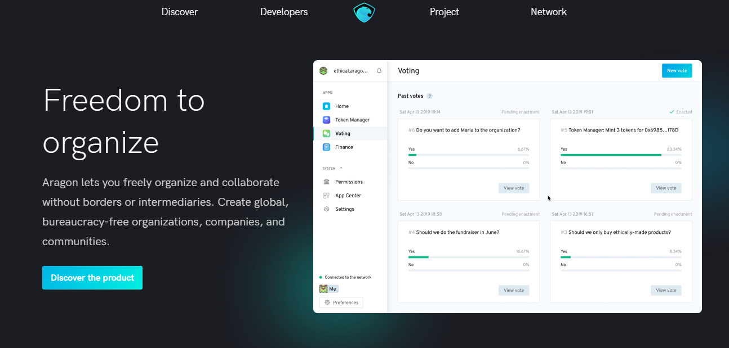The width and height of the screenshot is (729, 348).
Task: Click the ethical.arago organization avatar icon
Action: pyautogui.click(x=323, y=71)
